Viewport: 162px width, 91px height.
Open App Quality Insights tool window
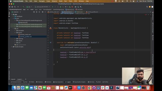click(79, 82)
